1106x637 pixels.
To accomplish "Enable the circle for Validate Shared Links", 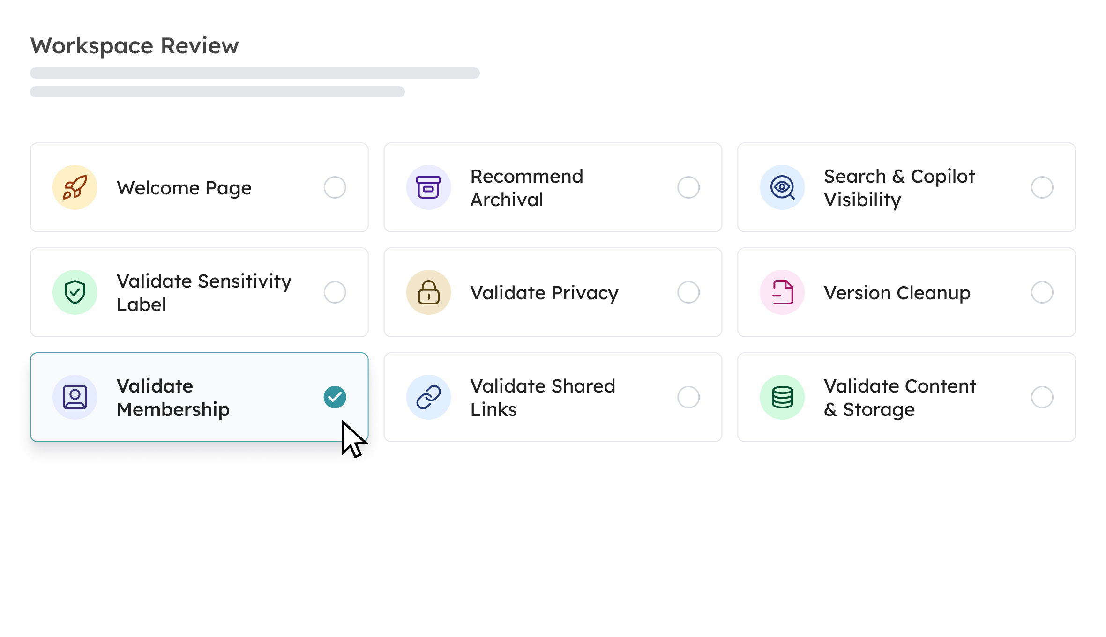I will pyautogui.click(x=688, y=397).
